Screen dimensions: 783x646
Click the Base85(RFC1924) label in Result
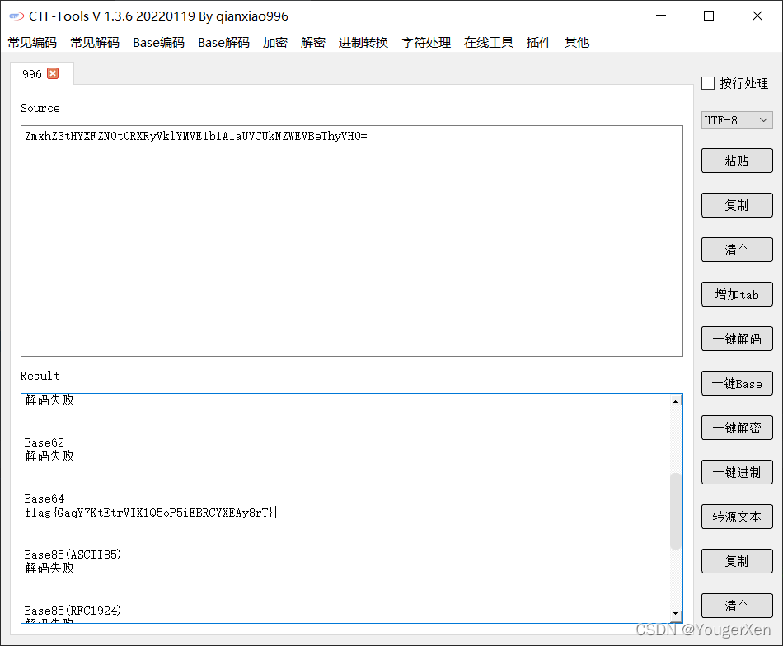[x=73, y=611]
